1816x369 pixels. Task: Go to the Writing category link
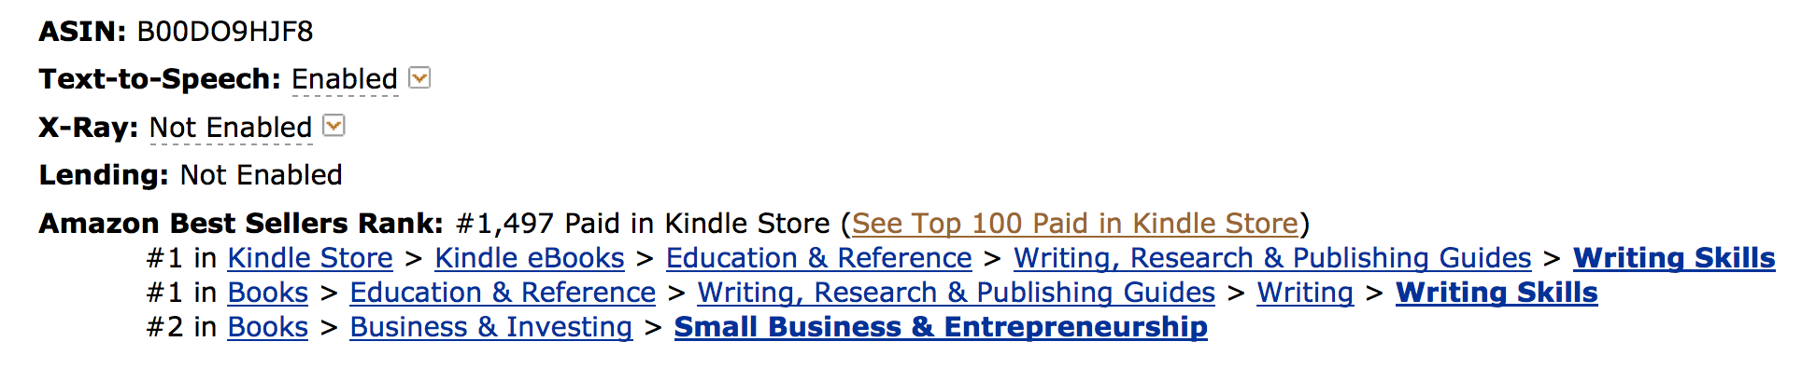click(1305, 293)
